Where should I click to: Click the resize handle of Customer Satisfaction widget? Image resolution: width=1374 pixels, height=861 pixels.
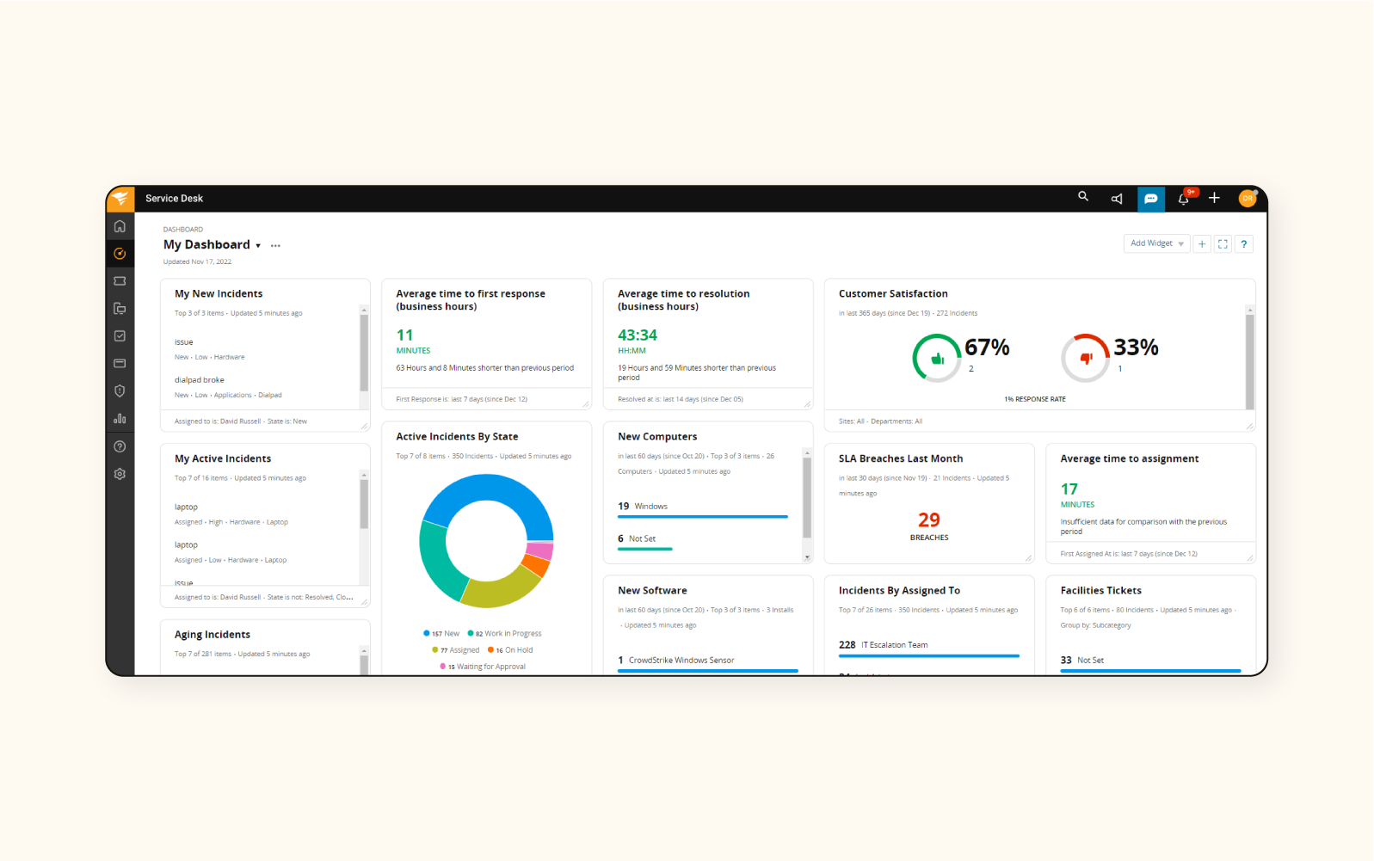click(x=1249, y=426)
